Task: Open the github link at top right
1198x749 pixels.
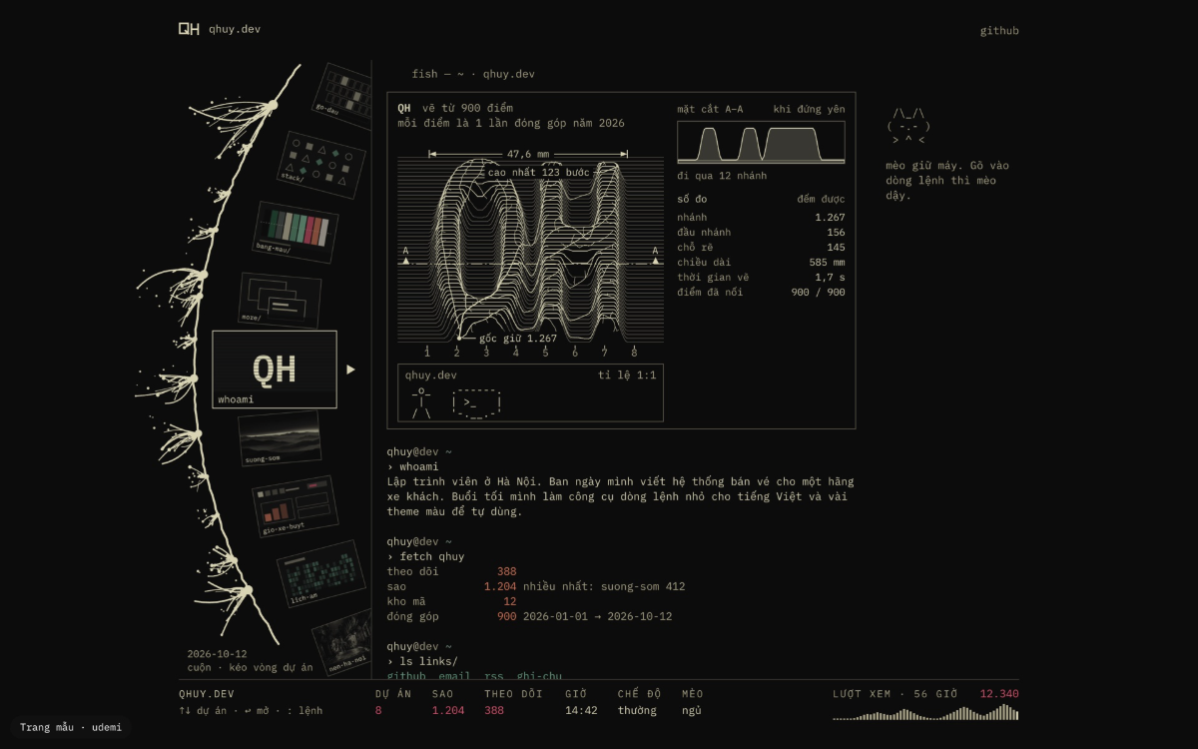Action: 999,31
